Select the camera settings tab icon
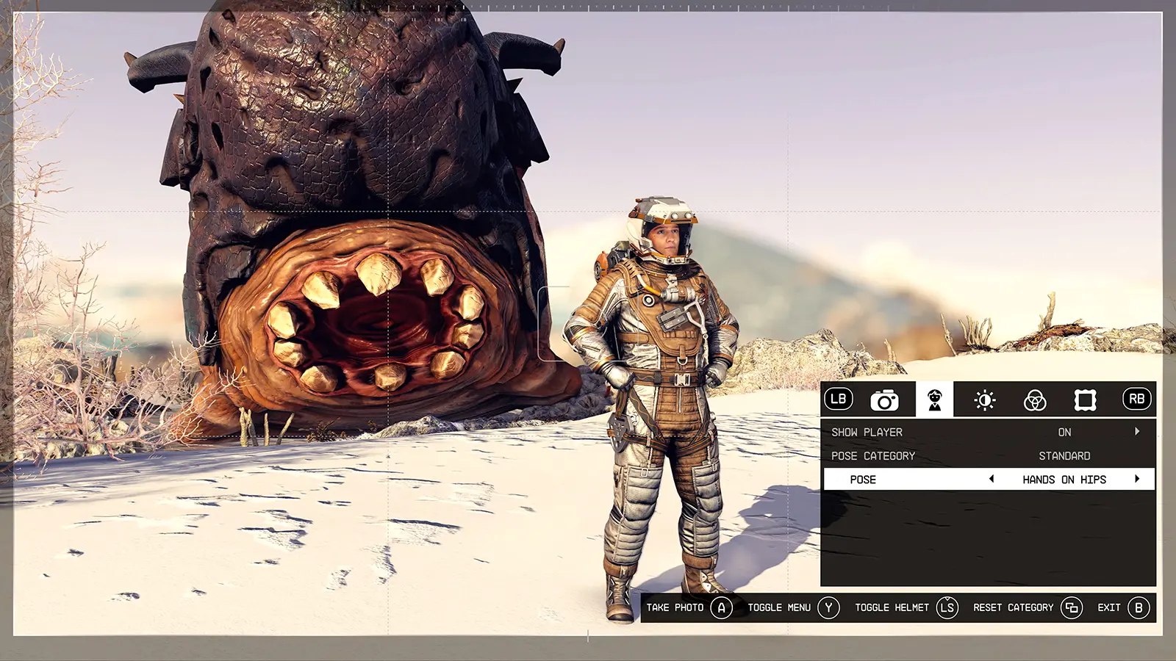 click(x=884, y=400)
